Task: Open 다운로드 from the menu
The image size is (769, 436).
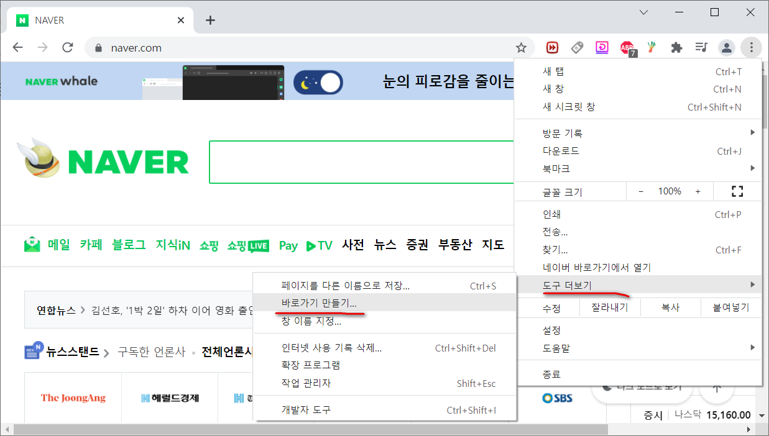Action: (x=638, y=151)
